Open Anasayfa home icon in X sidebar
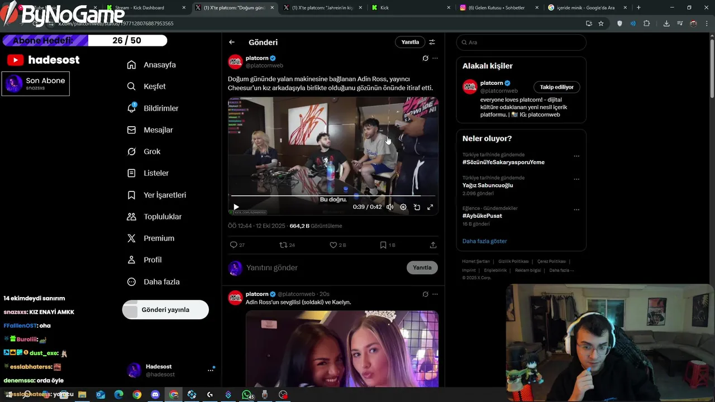The width and height of the screenshot is (715, 402). (131, 65)
